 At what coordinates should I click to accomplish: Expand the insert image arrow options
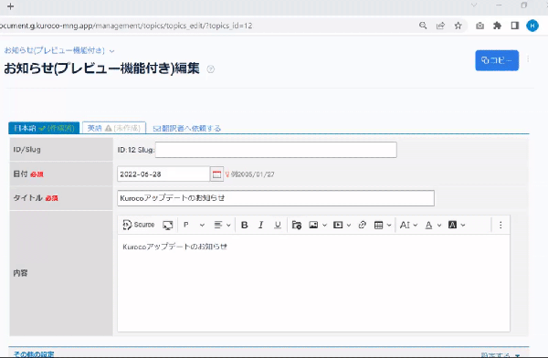tap(324, 226)
